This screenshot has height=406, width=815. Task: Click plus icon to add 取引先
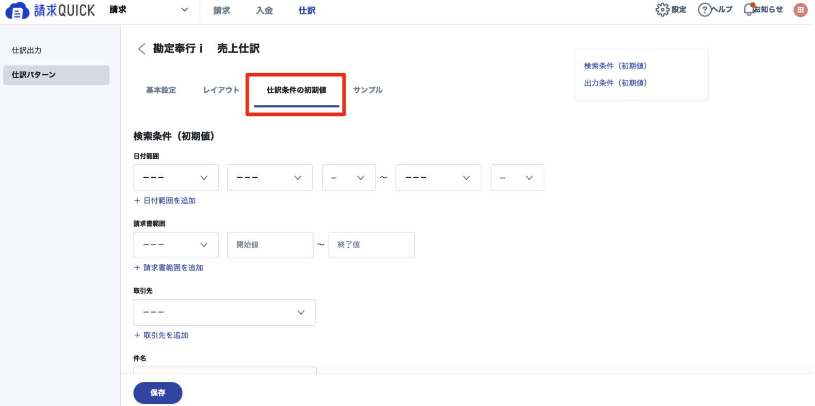[137, 335]
